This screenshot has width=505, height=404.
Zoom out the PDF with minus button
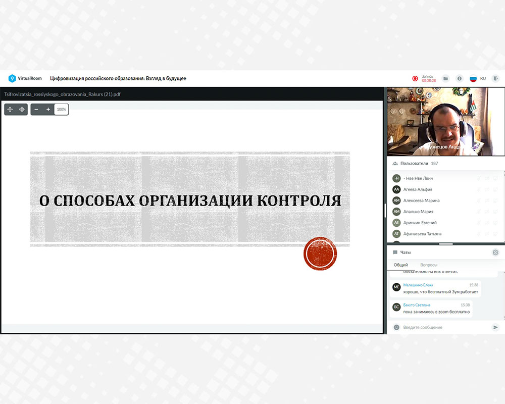36,109
